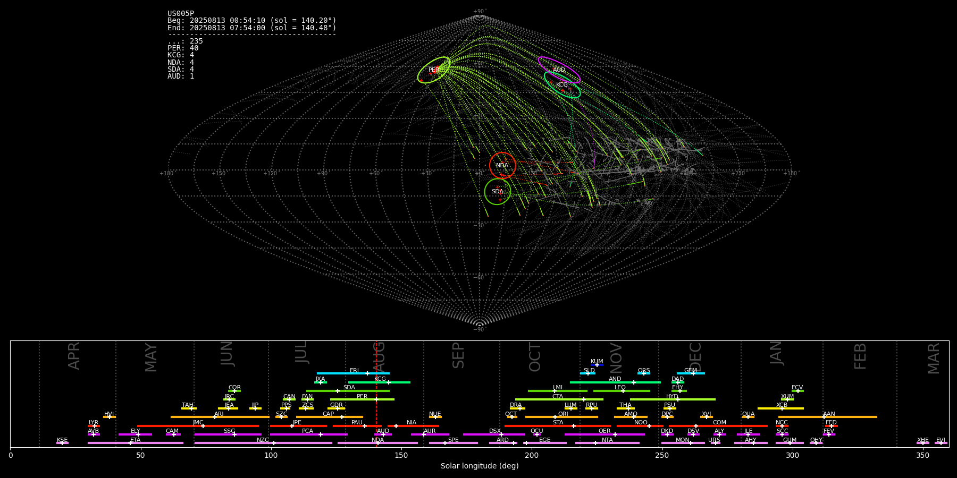Click the Beg: 20250813 00:54:10 line
Image resolution: width=957 pixels, height=478 pixels.
point(252,21)
